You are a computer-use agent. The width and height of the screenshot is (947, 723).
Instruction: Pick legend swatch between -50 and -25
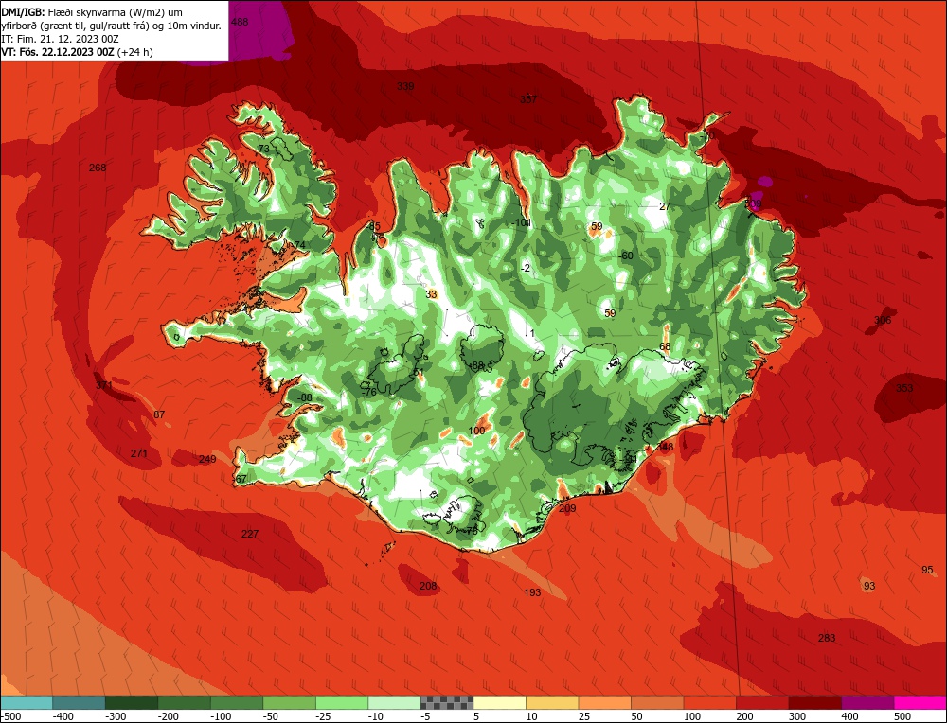[x=289, y=702]
